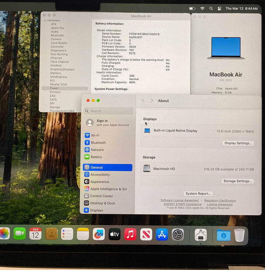Go forward in System Settings navigation
Viewport: 265px width, 270px height.
152,101
